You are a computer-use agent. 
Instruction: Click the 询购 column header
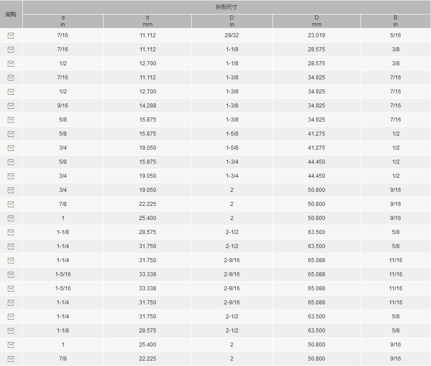(x=11, y=14)
